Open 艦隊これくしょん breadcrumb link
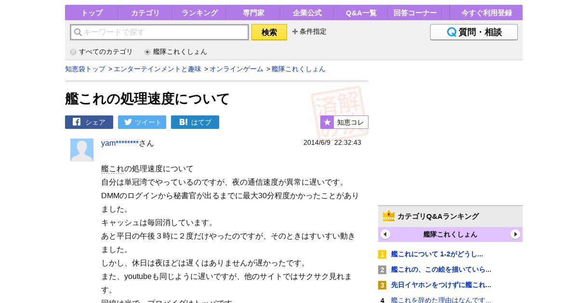Screen dimensions: 578x303 point(299,69)
